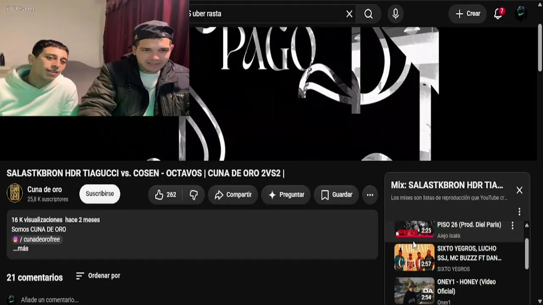This screenshot has width=543, height=305.
Task: Click the video title SALASTKBRON HDR TIAGUCCI
Action: [146, 173]
